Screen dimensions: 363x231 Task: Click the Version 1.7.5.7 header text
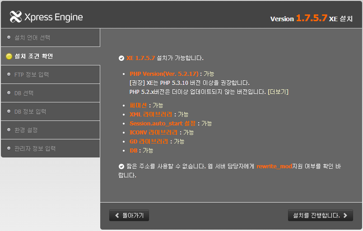[x=298, y=18]
